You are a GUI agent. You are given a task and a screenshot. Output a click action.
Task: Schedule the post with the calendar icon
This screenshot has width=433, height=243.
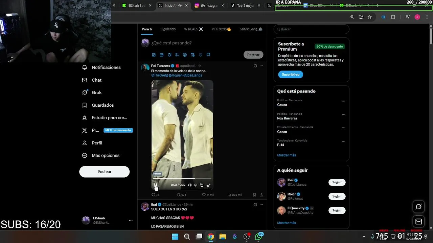pos(192,55)
